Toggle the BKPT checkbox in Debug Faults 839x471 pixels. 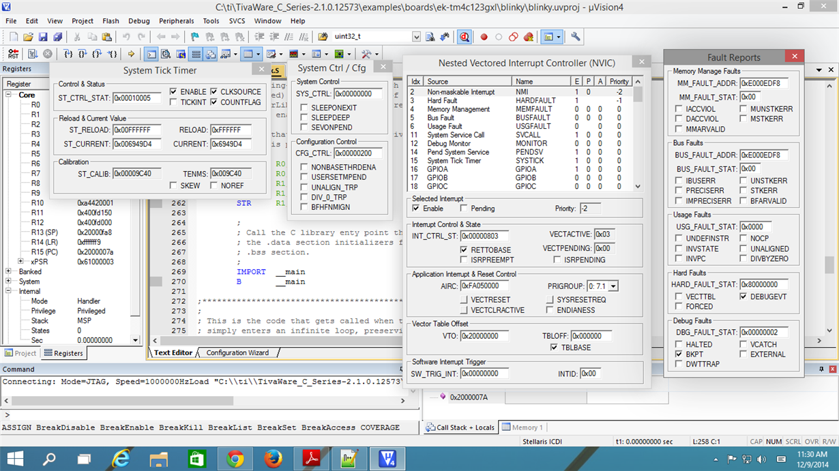(x=679, y=354)
